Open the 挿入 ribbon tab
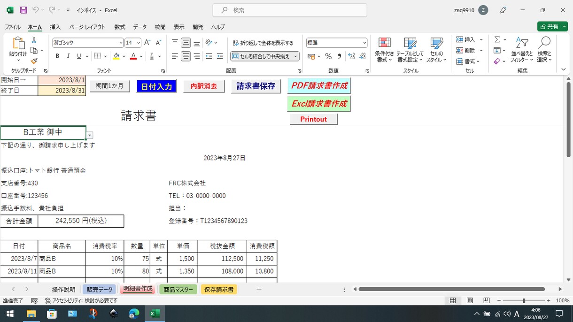This screenshot has width=573, height=322. coord(55,27)
